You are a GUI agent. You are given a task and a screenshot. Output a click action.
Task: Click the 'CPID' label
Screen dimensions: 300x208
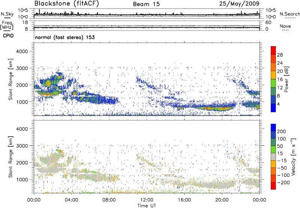8,36
